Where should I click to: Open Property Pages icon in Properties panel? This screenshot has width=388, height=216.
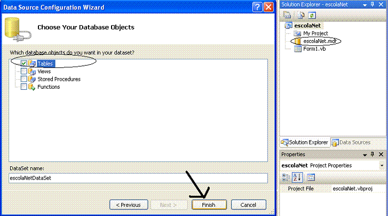coord(311,178)
